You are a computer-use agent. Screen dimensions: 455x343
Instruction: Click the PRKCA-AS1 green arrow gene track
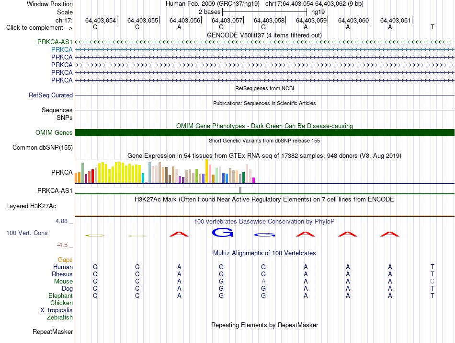click(264, 42)
